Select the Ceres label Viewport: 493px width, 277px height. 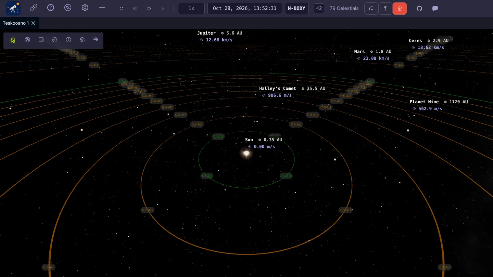click(x=415, y=41)
